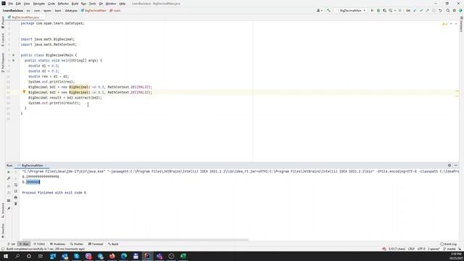Click the Git Rollback undo arrow
The height and width of the screenshot is (261, 464).
click(x=440, y=10)
